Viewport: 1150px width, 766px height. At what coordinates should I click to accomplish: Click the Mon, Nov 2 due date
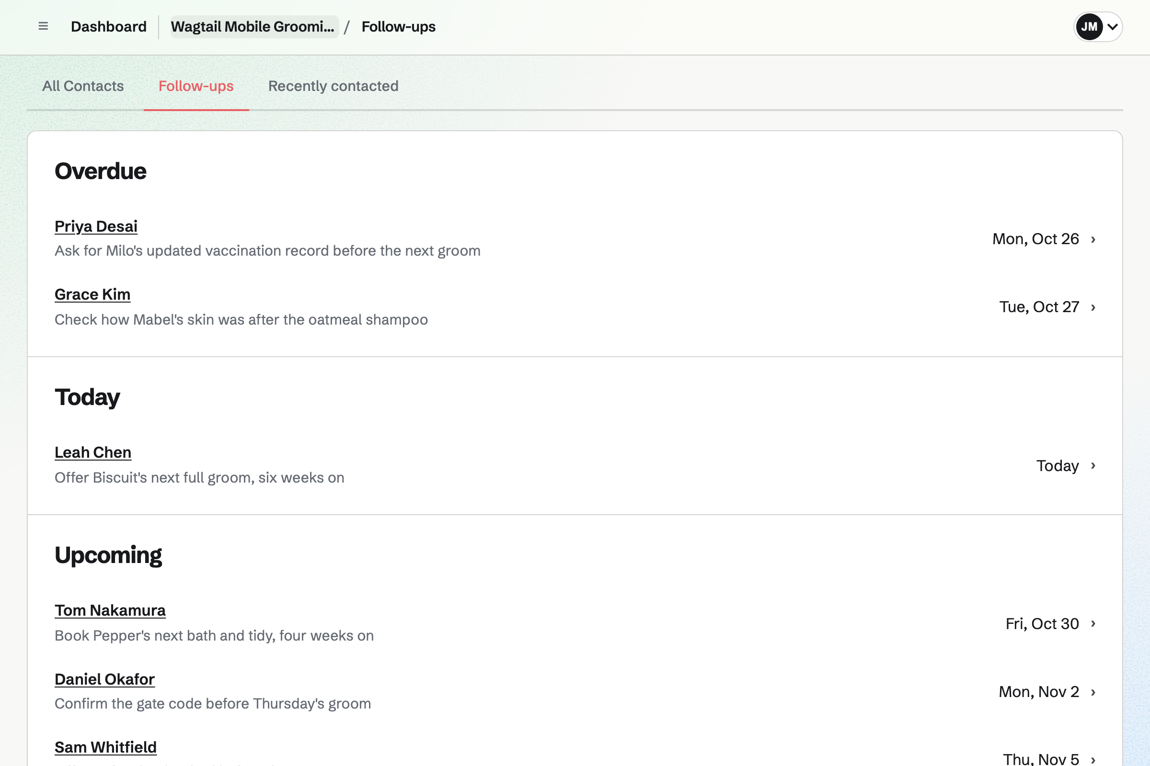1039,692
